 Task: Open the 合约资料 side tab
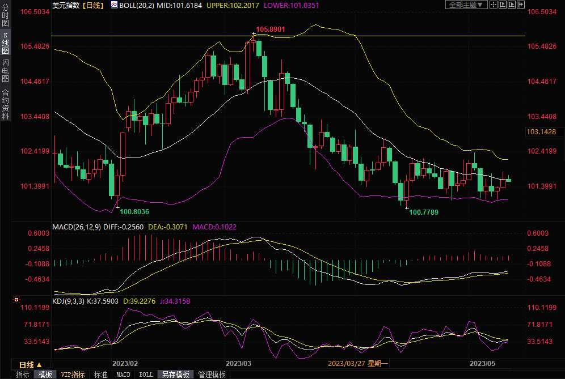(6, 104)
